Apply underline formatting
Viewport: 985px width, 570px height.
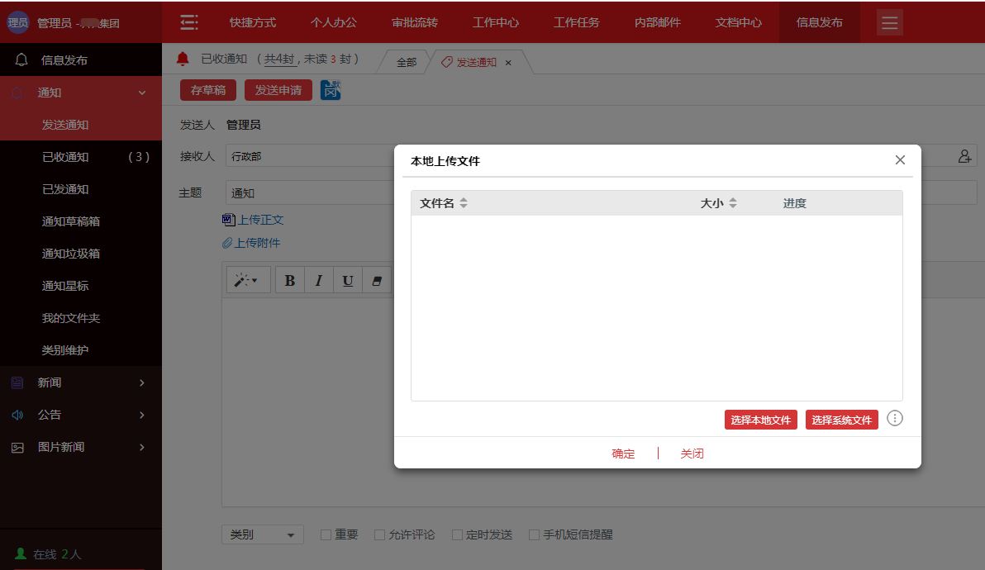(x=347, y=280)
